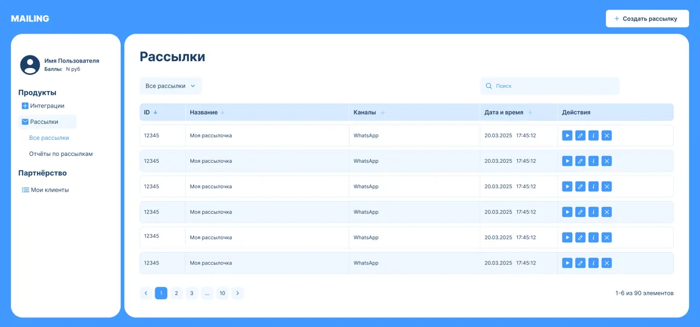The height and width of the screenshot is (327, 700).
Task: Click the info icon in the second row
Action: (x=593, y=161)
